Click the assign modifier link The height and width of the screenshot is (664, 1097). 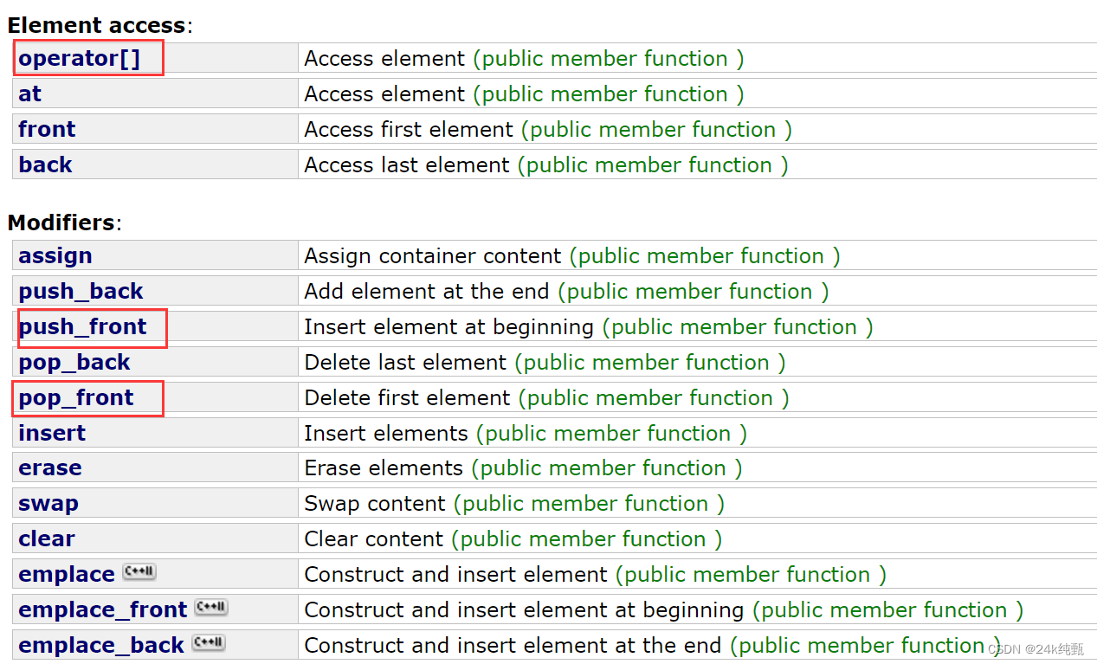coord(55,256)
